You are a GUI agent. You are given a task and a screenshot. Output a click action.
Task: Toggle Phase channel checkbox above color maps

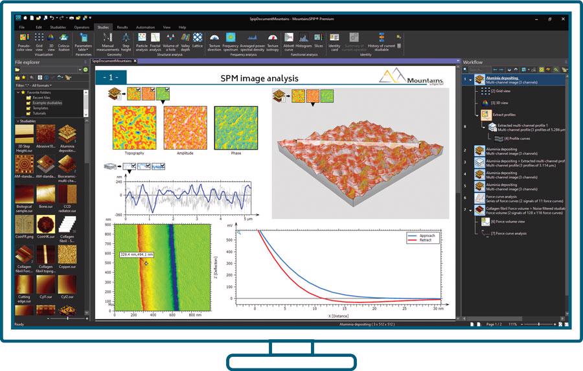tap(167, 89)
